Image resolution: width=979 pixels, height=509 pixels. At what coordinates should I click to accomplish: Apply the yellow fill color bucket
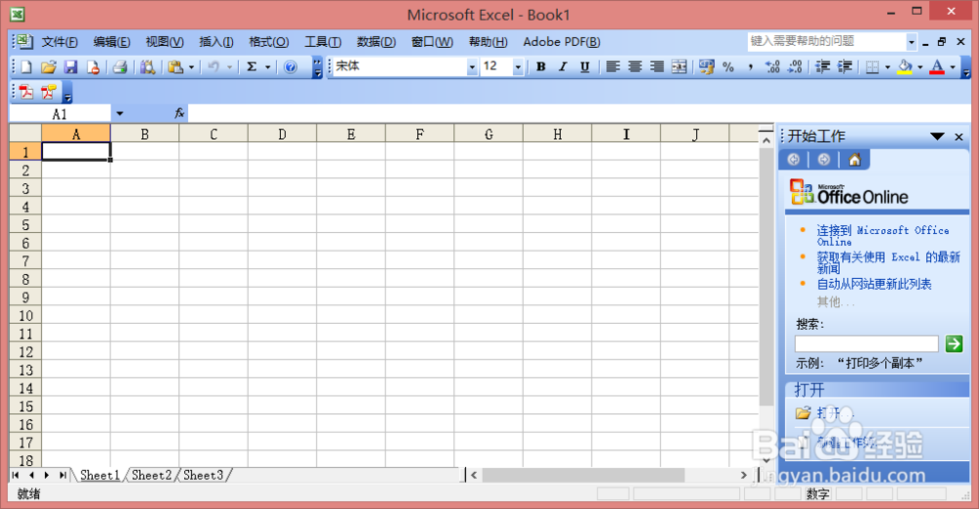905,67
